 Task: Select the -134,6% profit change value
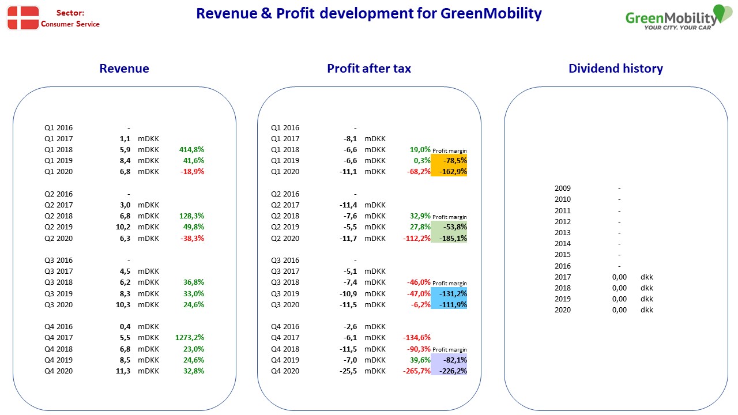(417, 338)
